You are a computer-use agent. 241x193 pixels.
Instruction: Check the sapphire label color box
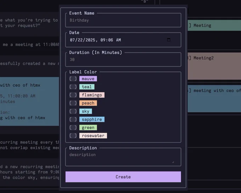click(x=73, y=119)
